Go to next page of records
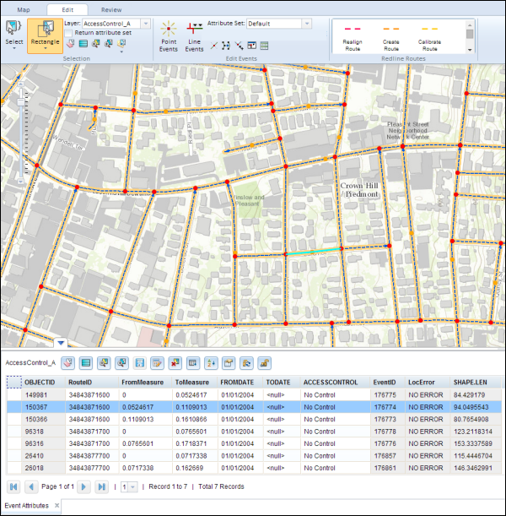Image resolution: width=506 pixels, height=516 pixels. pos(83,487)
